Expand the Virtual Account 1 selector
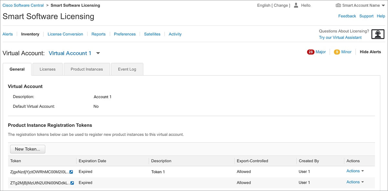 click(x=98, y=53)
